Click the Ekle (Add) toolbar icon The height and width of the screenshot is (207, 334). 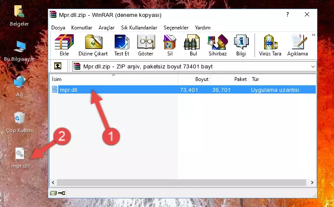[x=64, y=45]
